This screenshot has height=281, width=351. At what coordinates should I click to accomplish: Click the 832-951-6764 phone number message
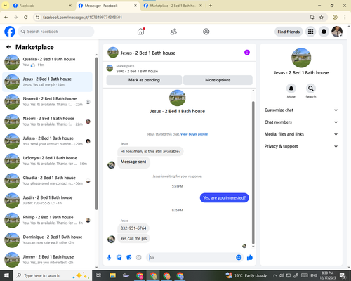(133, 228)
